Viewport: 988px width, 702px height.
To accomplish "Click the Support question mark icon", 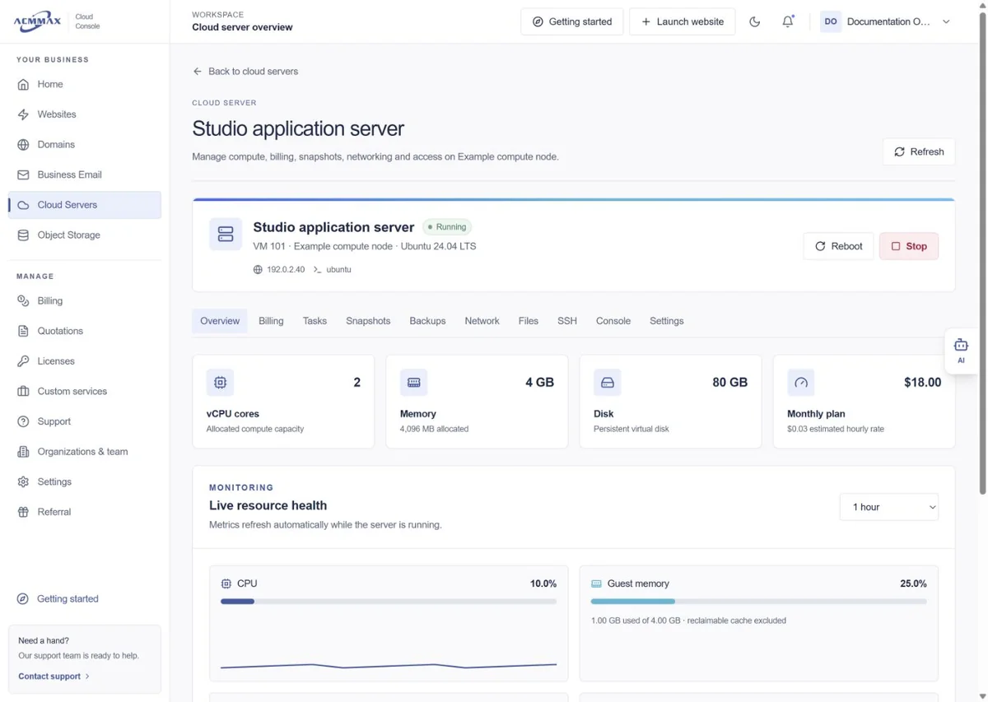I will point(23,421).
